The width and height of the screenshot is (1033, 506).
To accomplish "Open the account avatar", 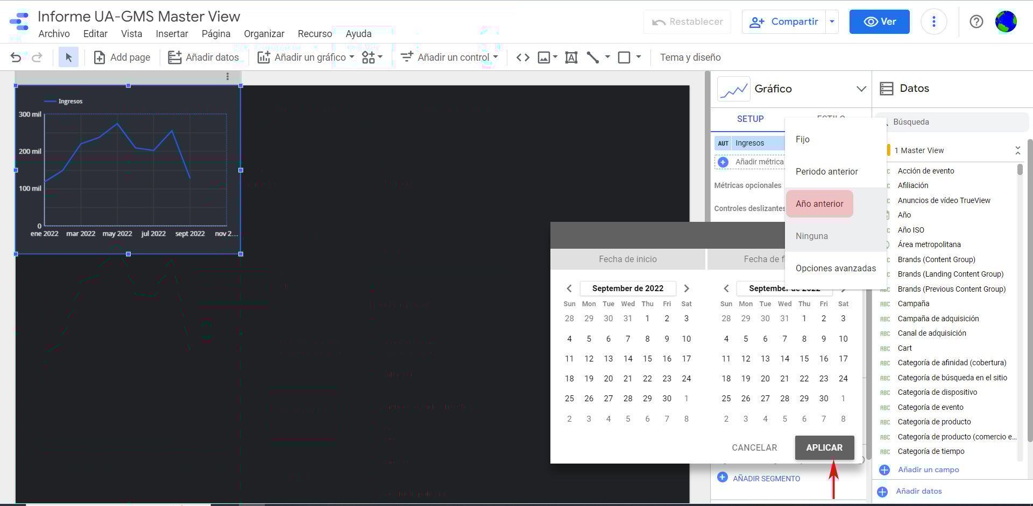I will [1006, 21].
